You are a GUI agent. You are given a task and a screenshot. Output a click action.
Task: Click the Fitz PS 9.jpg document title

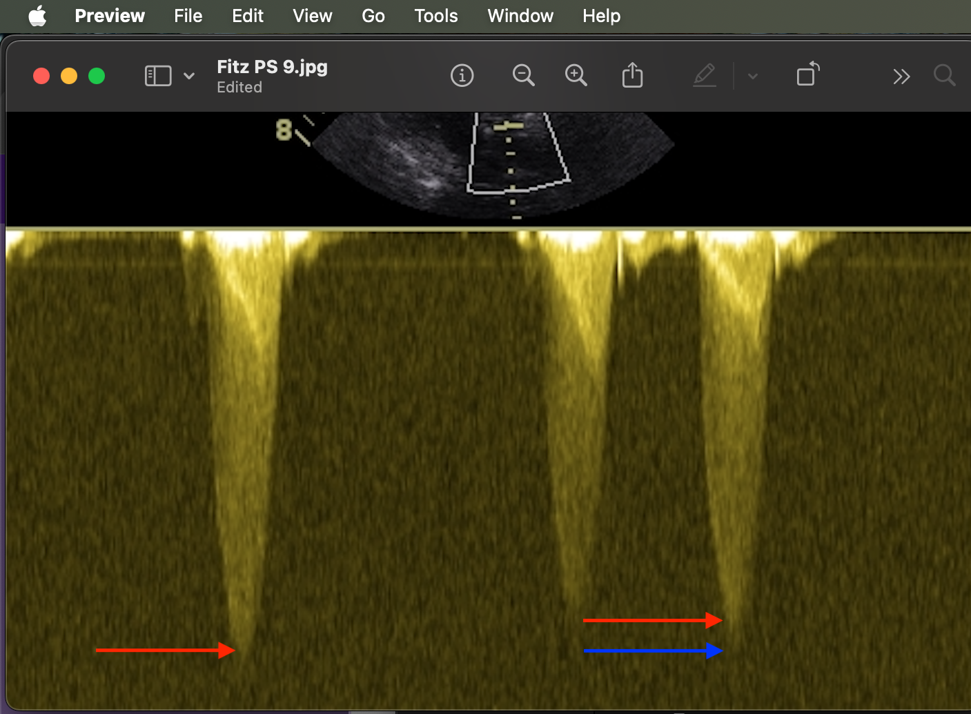pos(272,67)
